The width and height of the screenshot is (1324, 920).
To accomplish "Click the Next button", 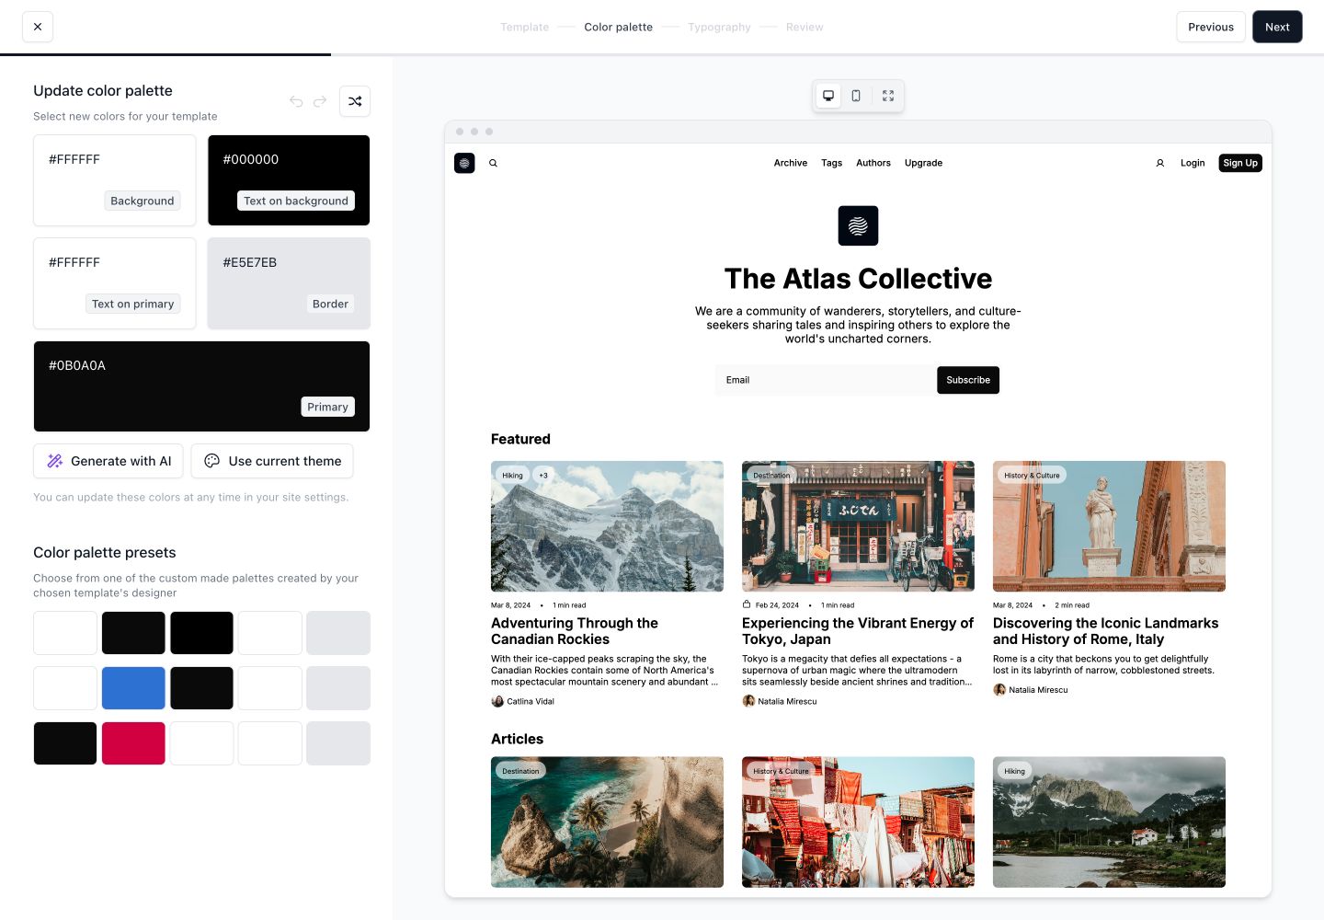I will [1277, 27].
